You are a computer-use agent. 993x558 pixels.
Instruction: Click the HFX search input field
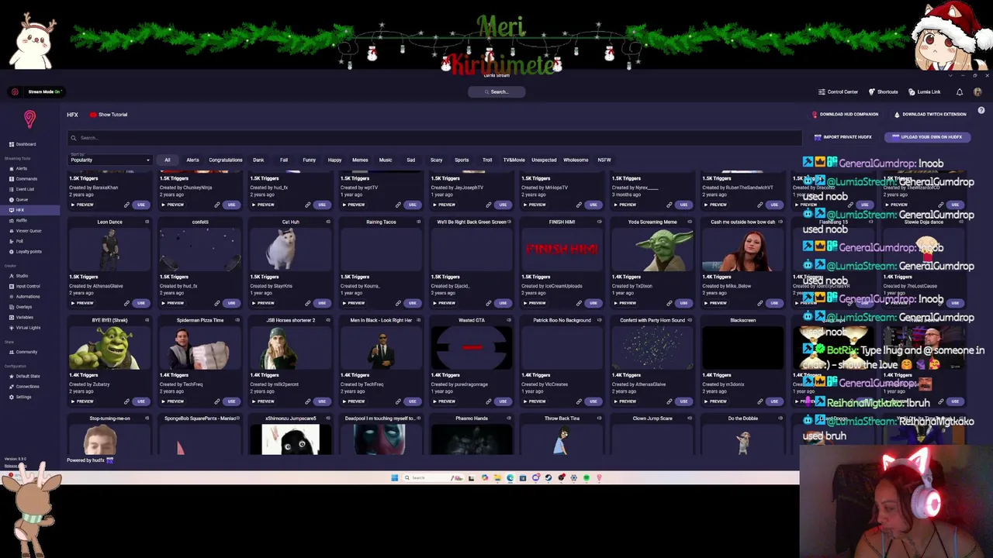coord(434,138)
